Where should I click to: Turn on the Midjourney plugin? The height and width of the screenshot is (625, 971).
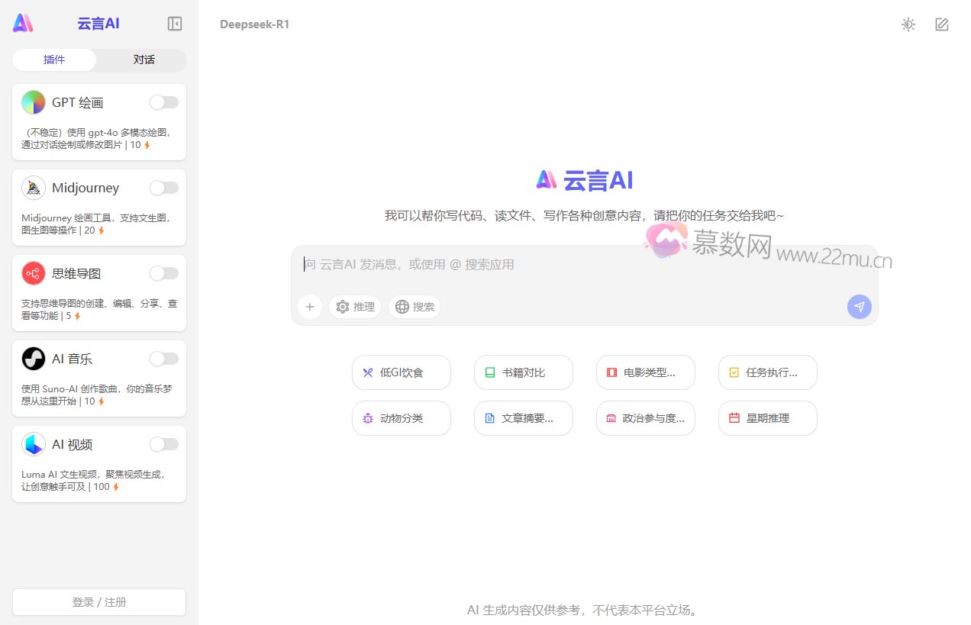[163, 187]
